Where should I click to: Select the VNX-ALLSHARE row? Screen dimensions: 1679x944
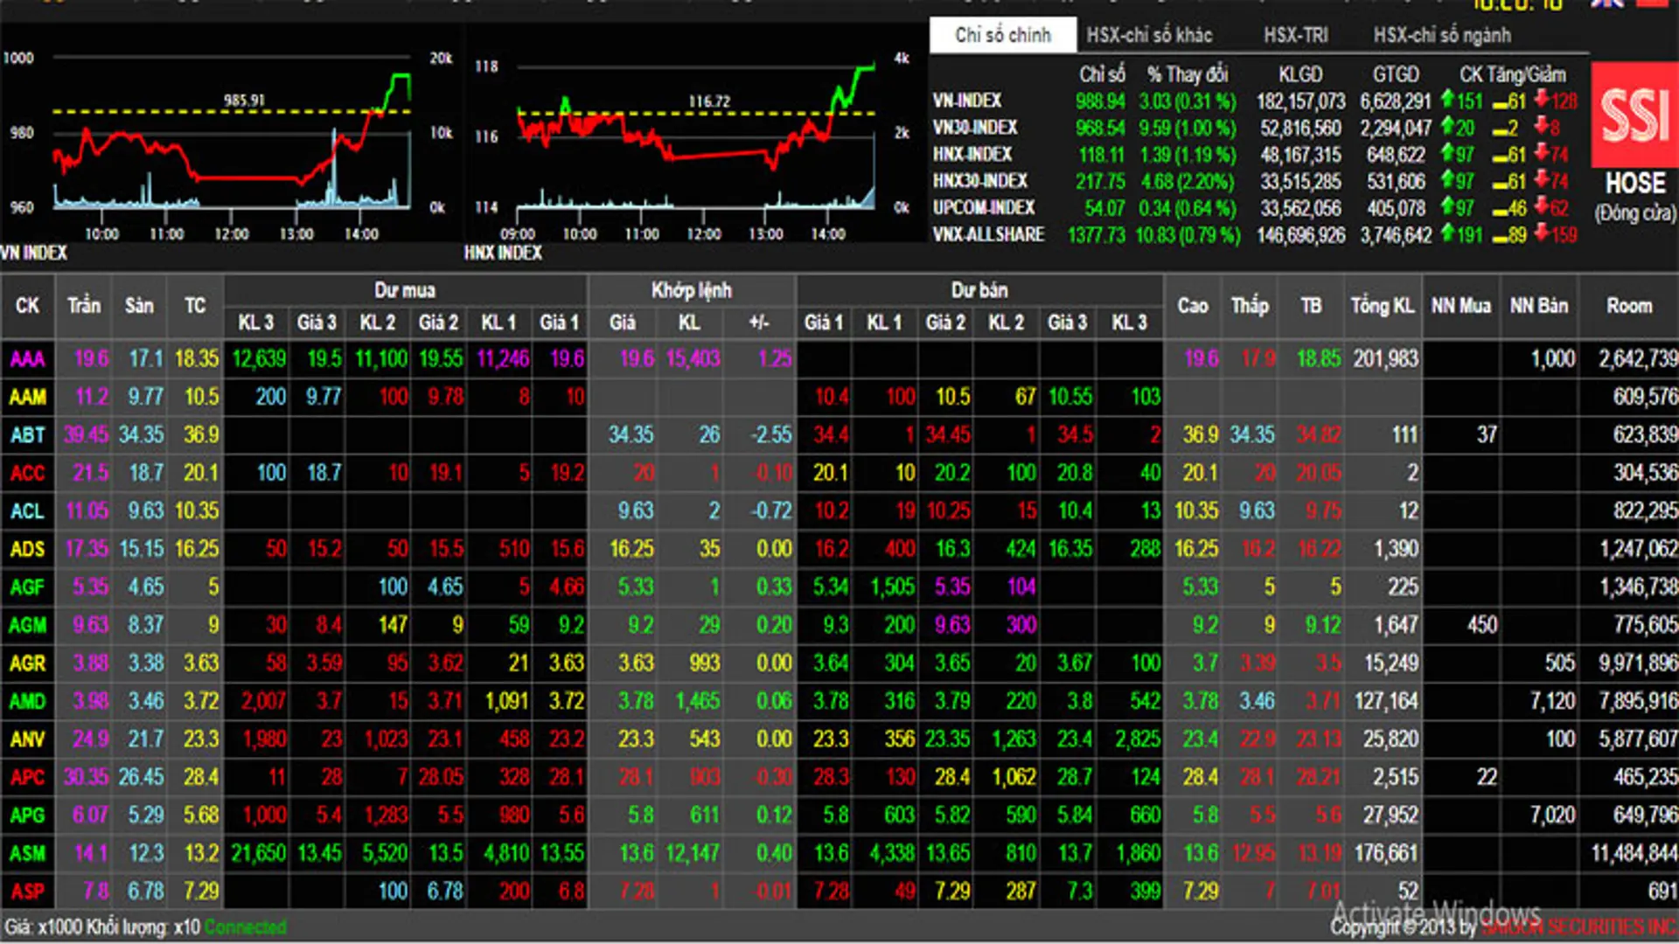(x=1256, y=234)
